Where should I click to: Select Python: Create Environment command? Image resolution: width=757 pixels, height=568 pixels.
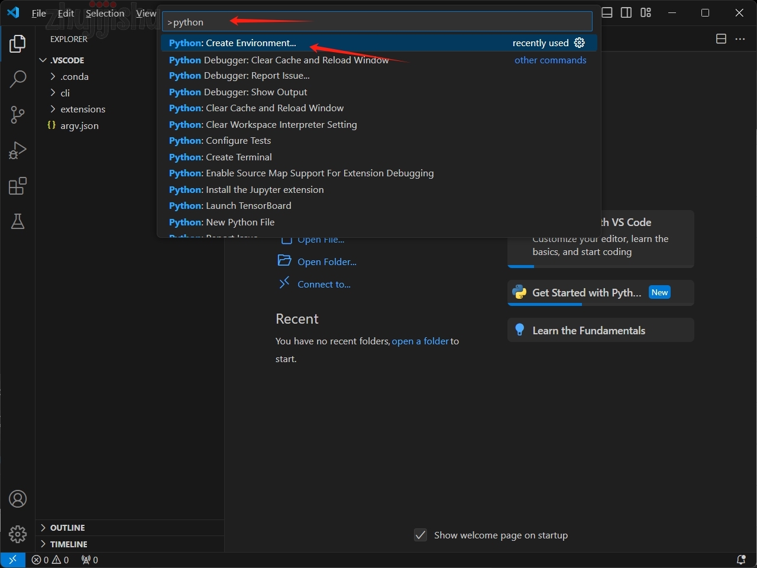378,43
